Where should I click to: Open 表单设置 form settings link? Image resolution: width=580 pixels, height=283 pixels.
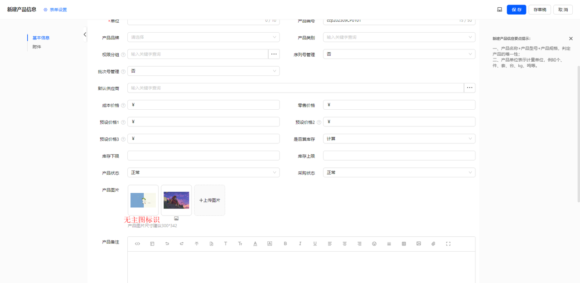pyautogui.click(x=55, y=10)
